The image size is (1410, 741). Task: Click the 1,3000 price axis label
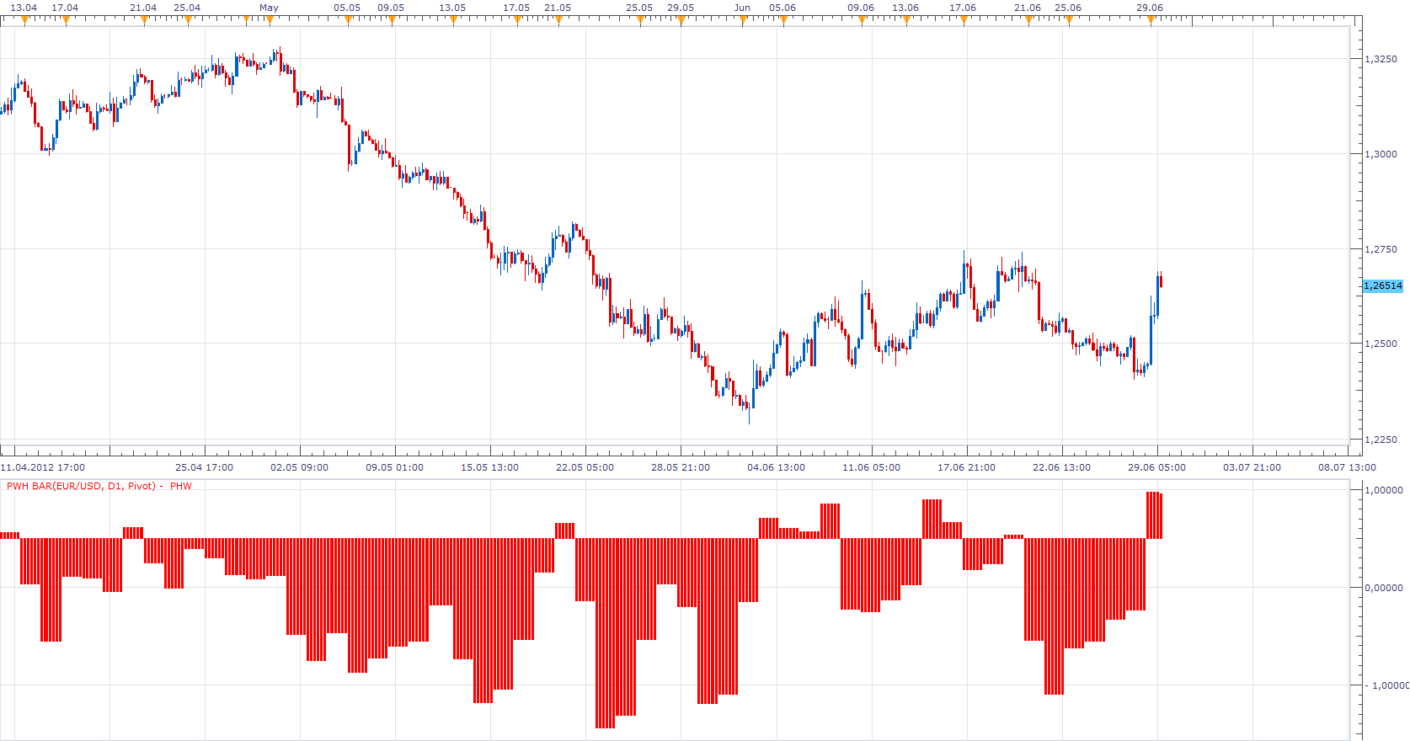1381,154
